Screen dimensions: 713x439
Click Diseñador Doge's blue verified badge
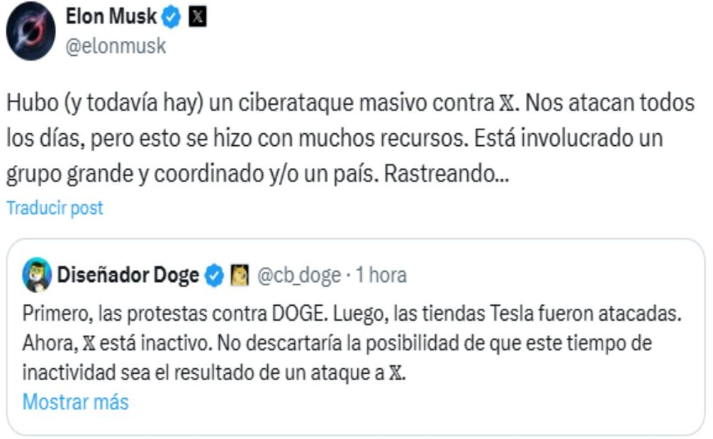(x=214, y=275)
